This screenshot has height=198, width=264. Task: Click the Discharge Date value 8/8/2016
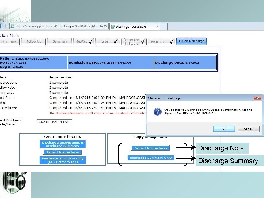click(x=192, y=63)
